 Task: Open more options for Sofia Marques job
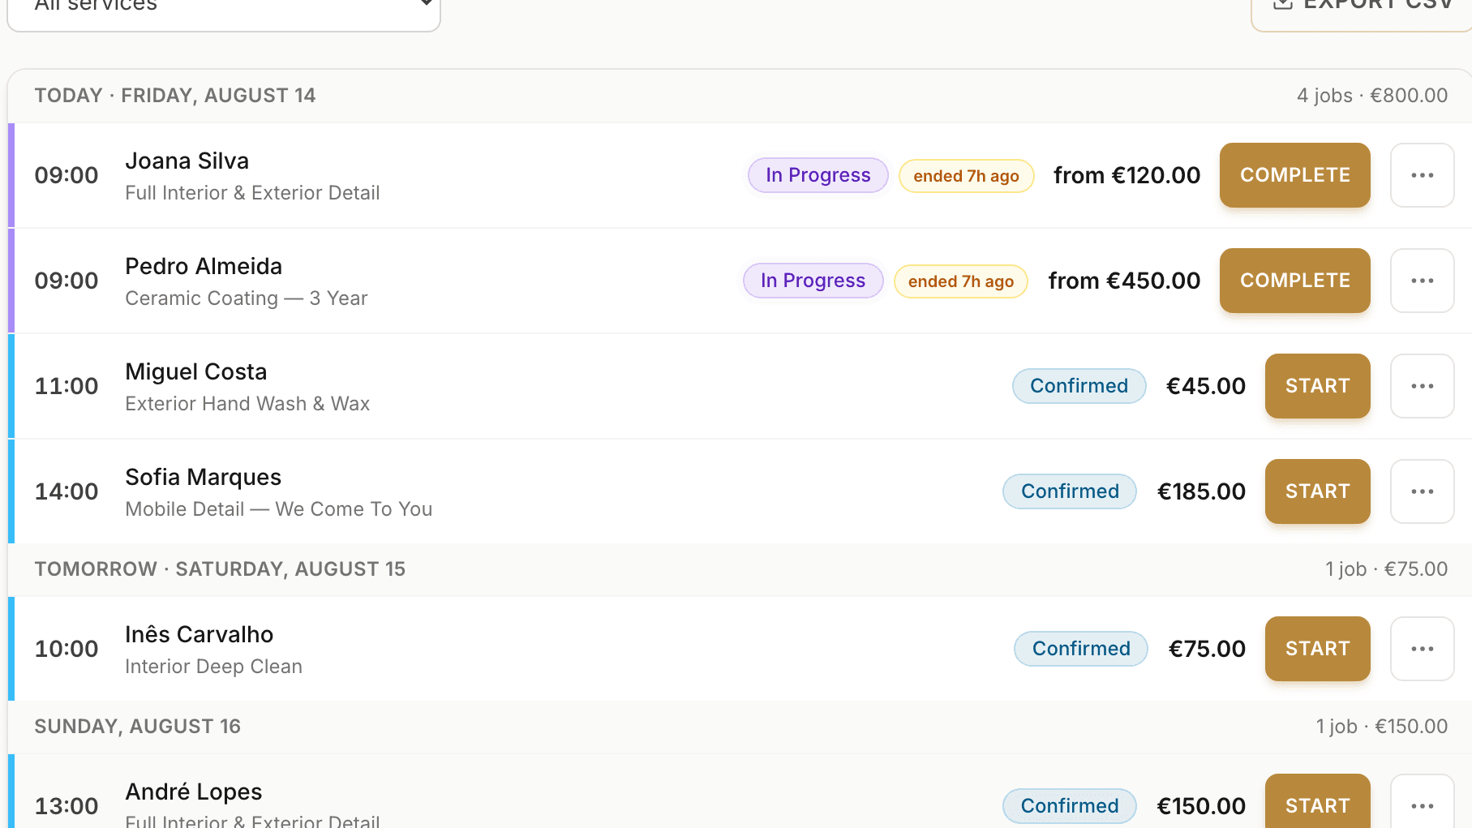pyautogui.click(x=1422, y=491)
